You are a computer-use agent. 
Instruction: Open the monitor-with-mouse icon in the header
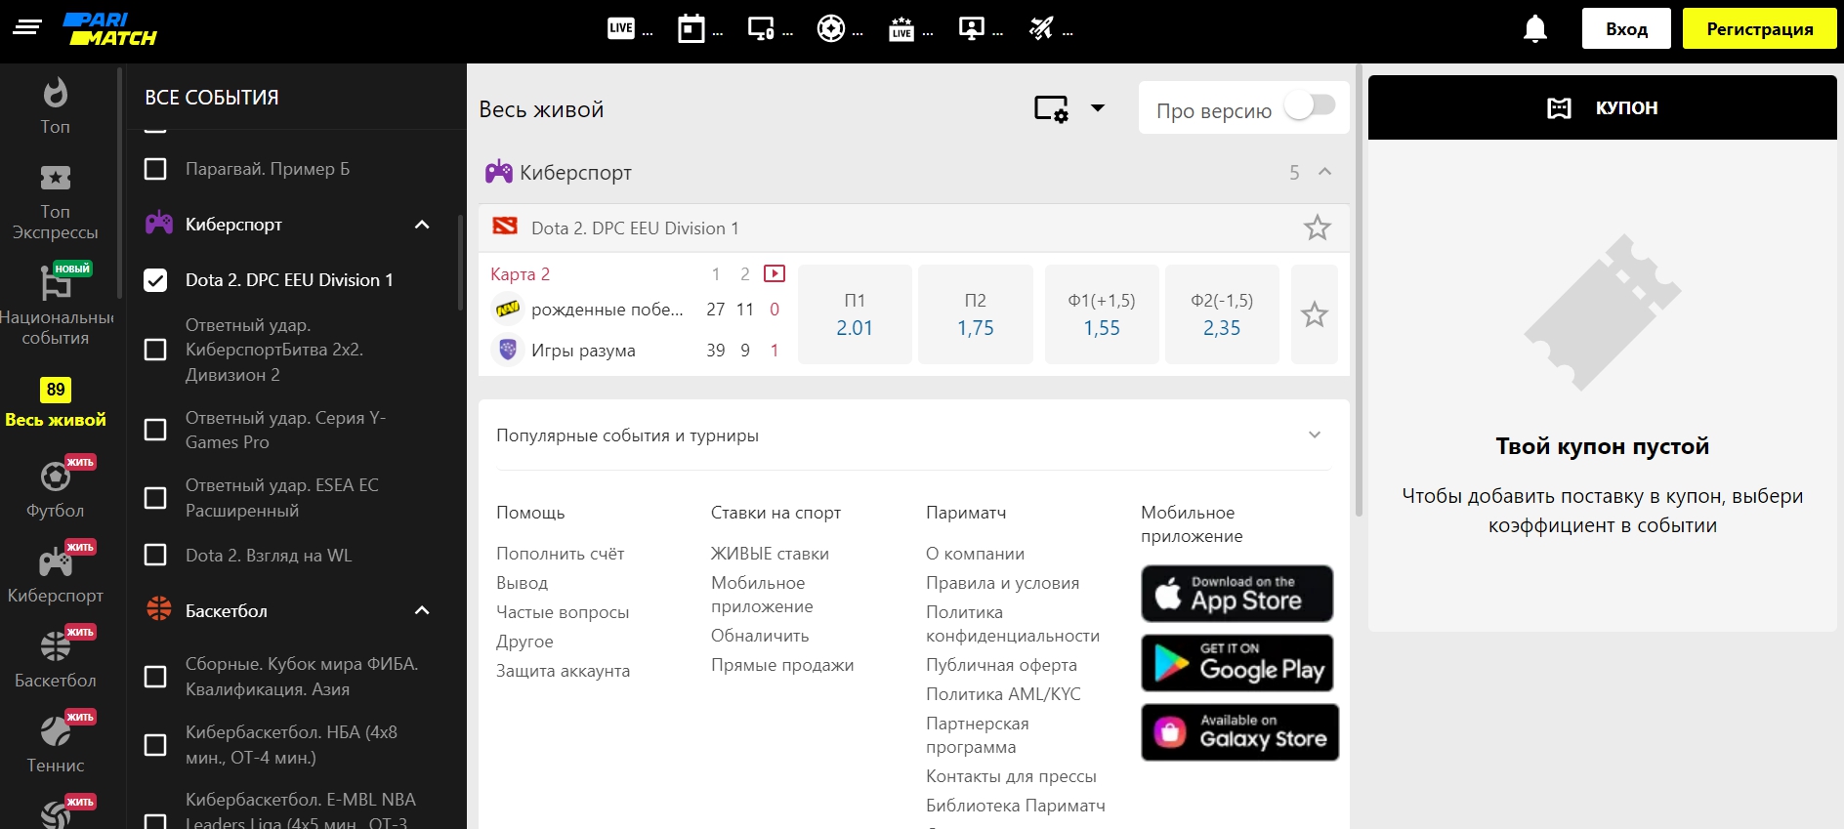coord(761,28)
